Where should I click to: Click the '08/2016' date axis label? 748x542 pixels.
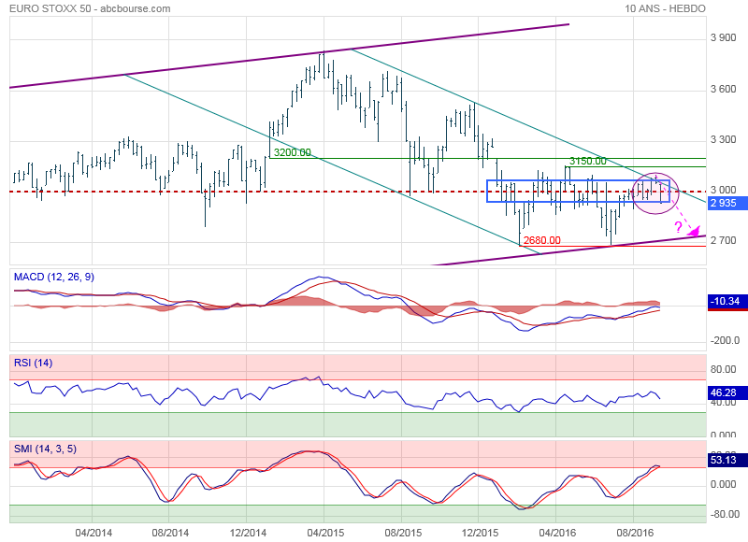tap(635, 533)
